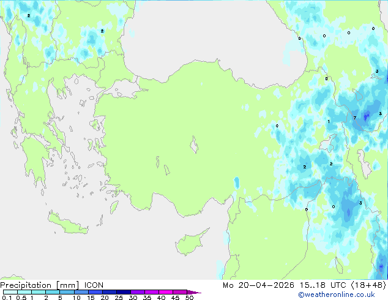The width and height of the screenshot is (388, 300).
Task: Click the 'Precipitation [mm]' title text
Action: tap(40, 285)
